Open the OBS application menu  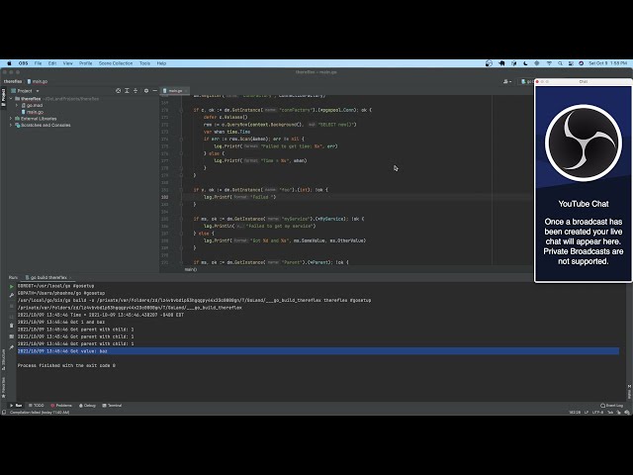[24, 63]
